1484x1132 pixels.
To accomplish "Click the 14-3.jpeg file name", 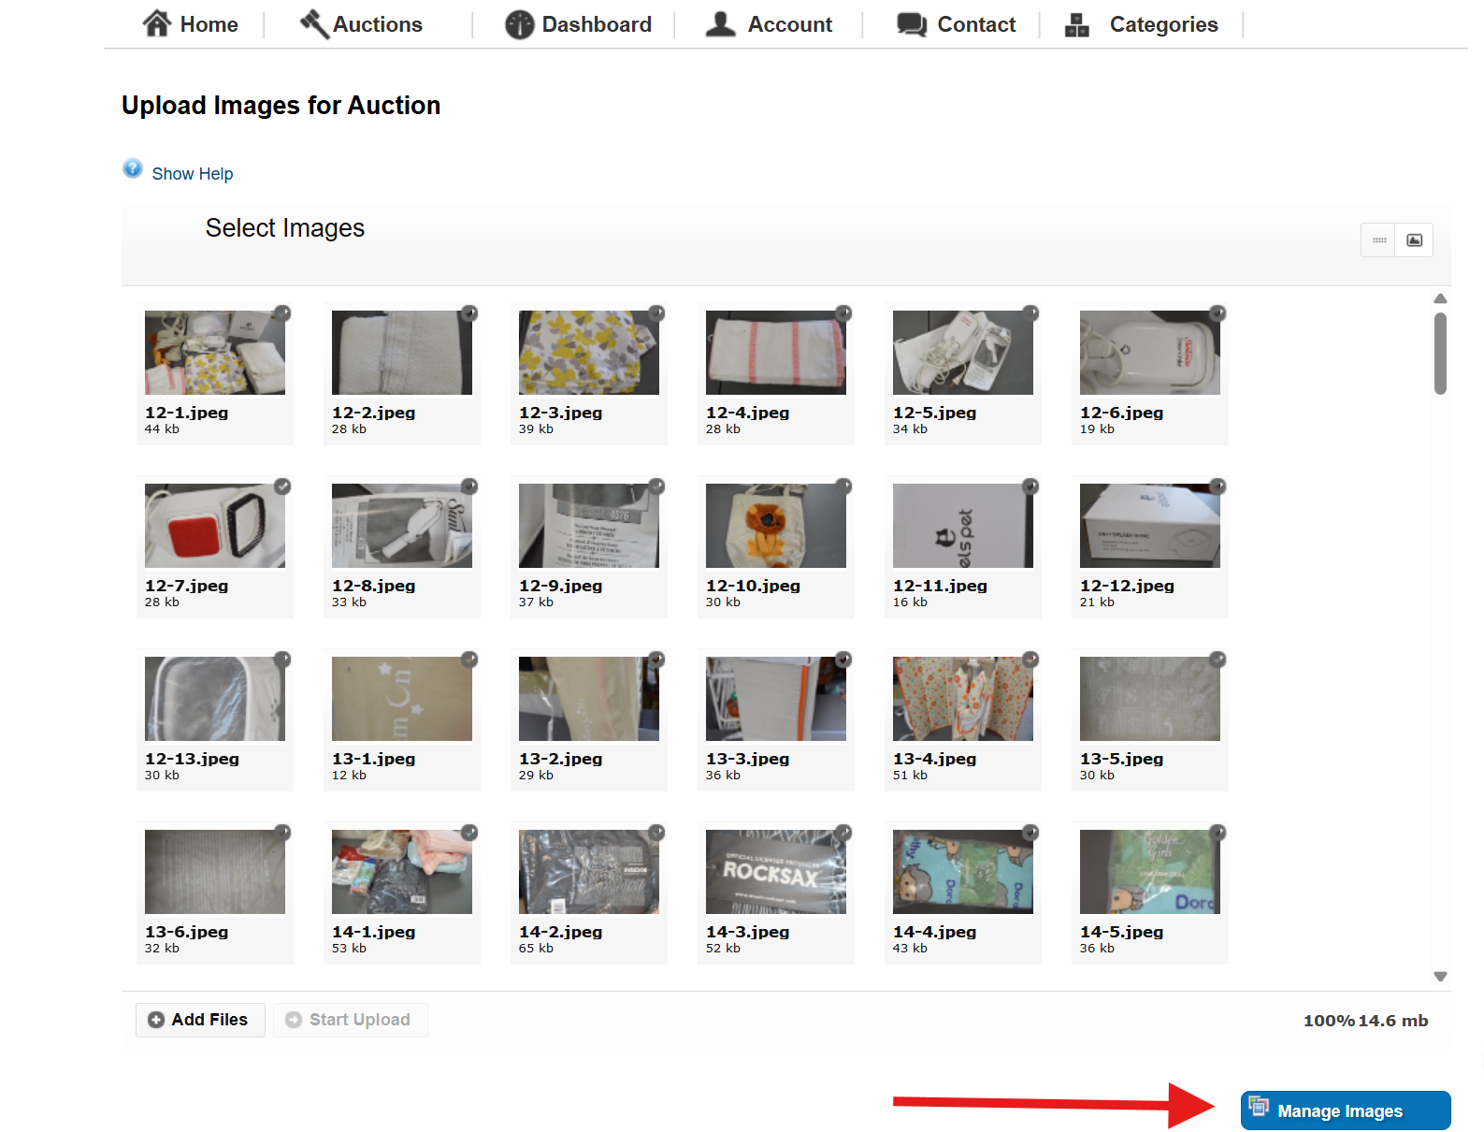I will 747,932.
